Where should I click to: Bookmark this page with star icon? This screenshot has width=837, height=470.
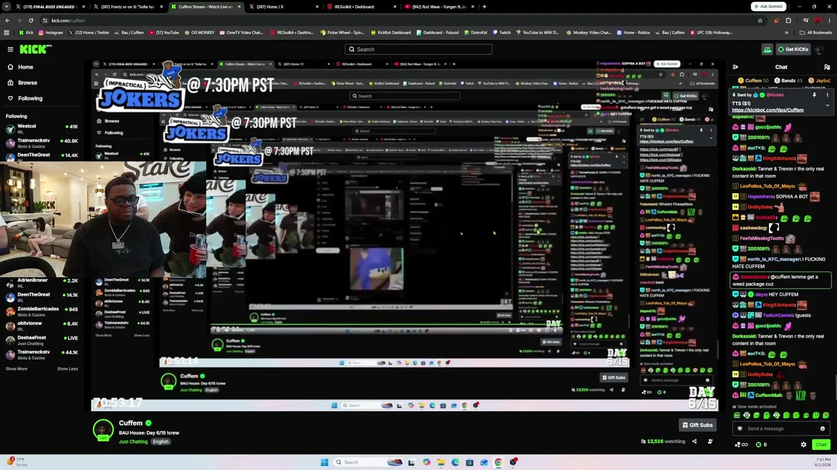click(x=760, y=20)
